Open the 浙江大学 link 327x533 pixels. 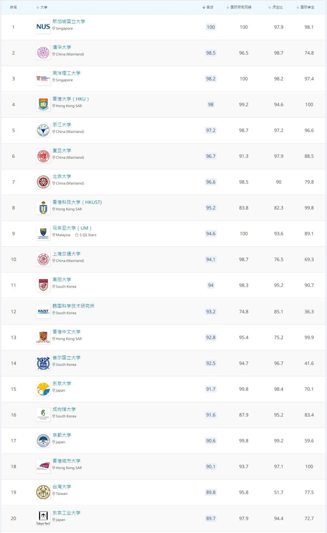(x=62, y=125)
